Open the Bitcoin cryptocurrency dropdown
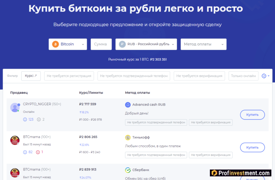The width and height of the screenshot is (275, 180). [x=68, y=44]
